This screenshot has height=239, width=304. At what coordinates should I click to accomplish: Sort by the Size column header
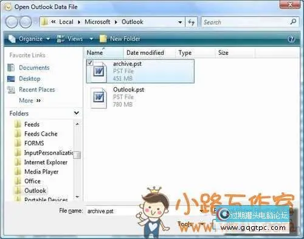235,53
